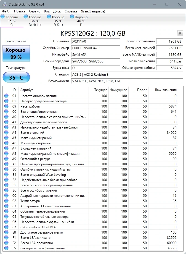The width and height of the screenshot is (186, 254).
Task: Click the Всего хост-записей value 2581 GB
Action: tap(170, 48)
